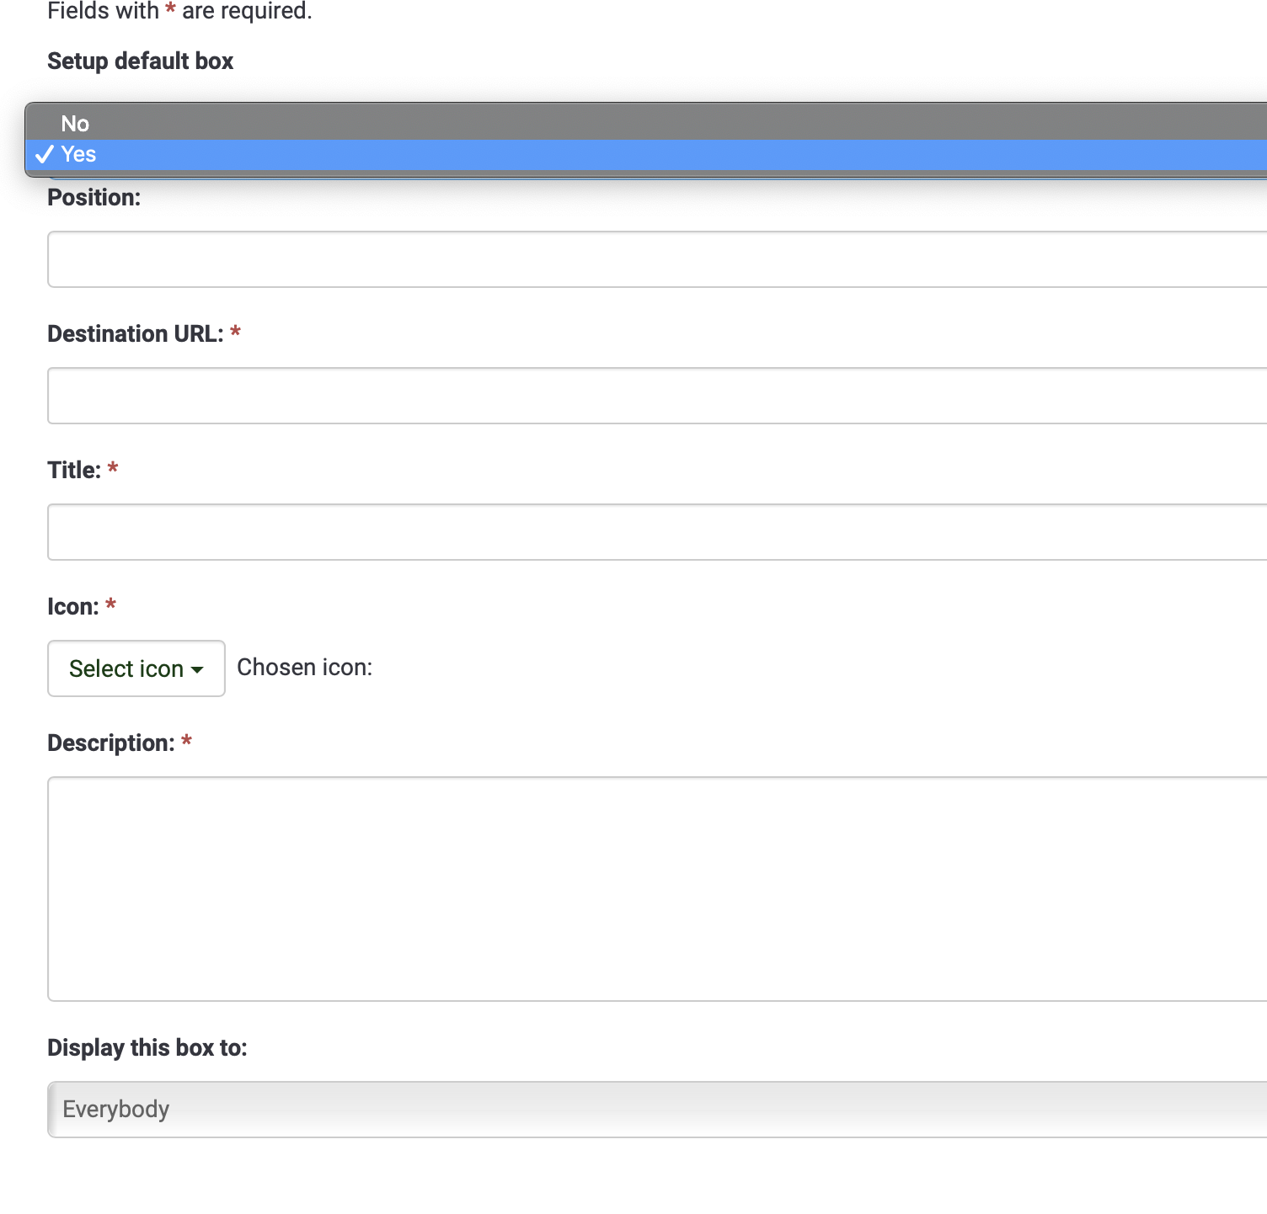This screenshot has width=1267, height=1214.
Task: Open the "Everybody" display dropdown
Action: pyautogui.click(x=657, y=1110)
